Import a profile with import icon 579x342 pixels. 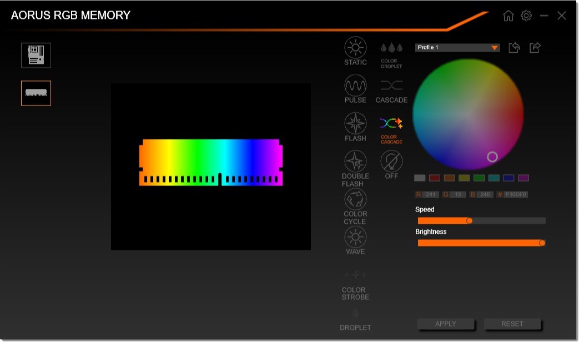pyautogui.click(x=514, y=48)
